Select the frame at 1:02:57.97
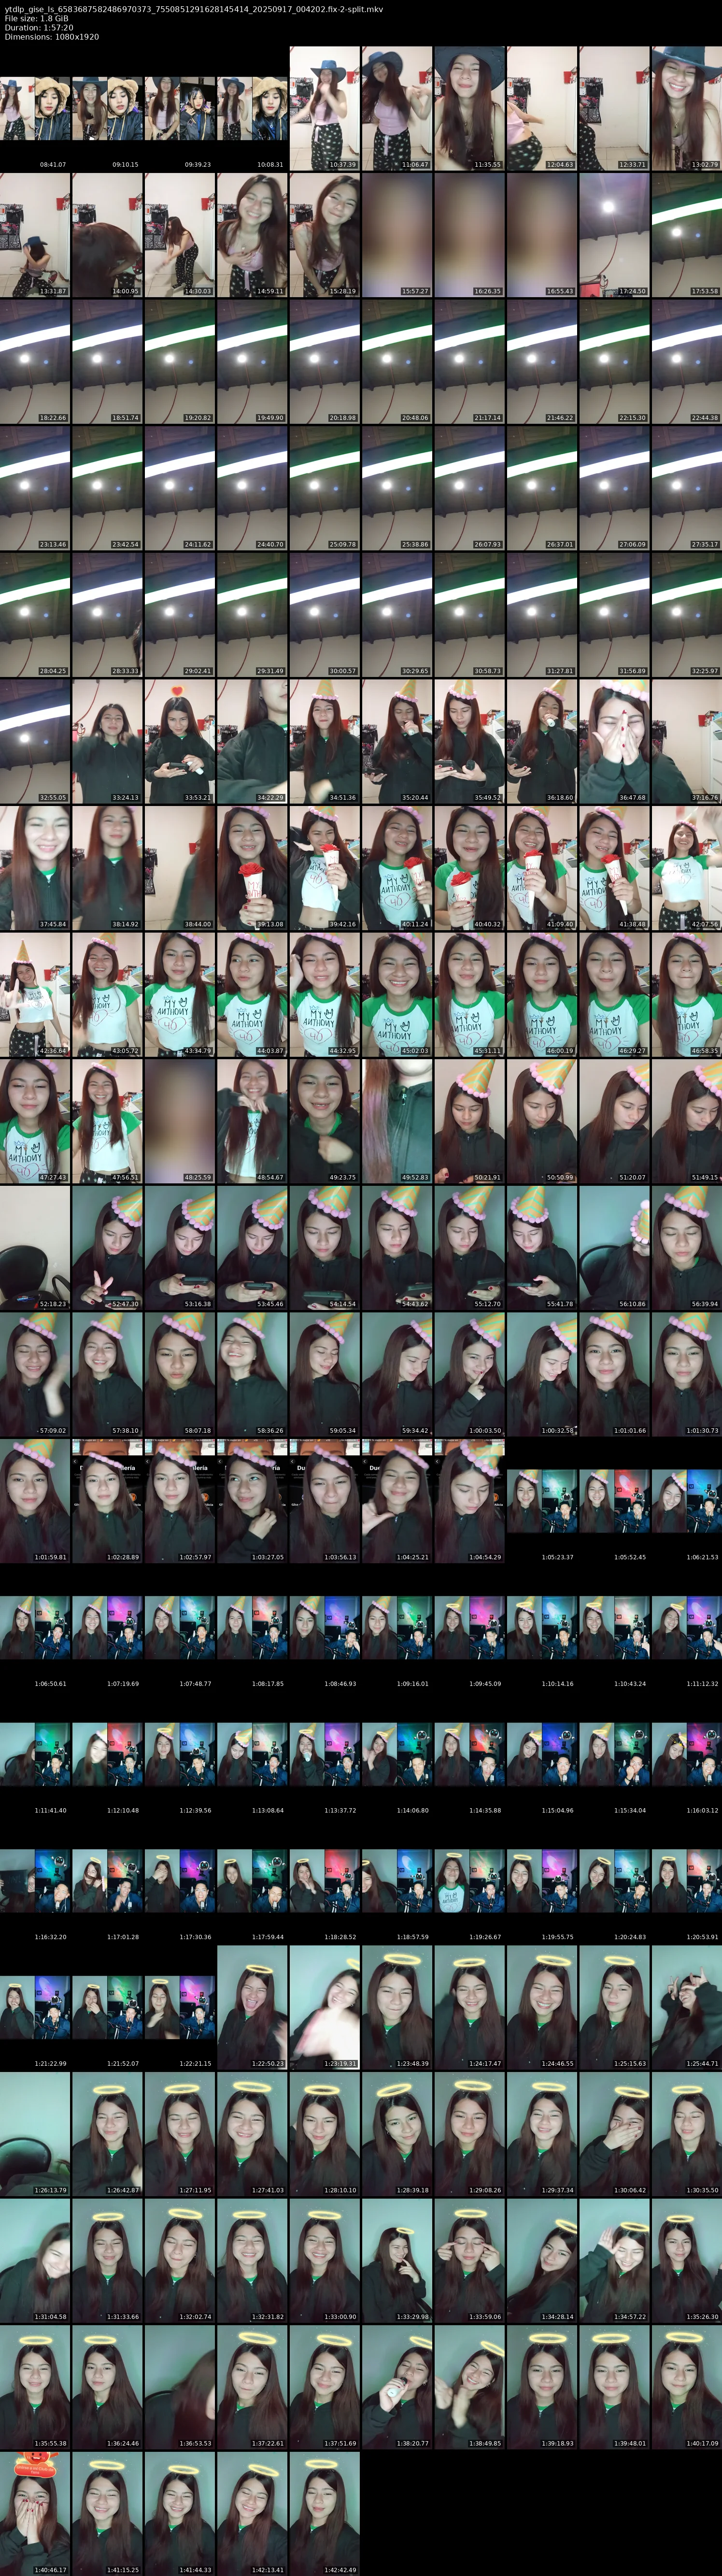722x2576 pixels. tap(180, 1501)
